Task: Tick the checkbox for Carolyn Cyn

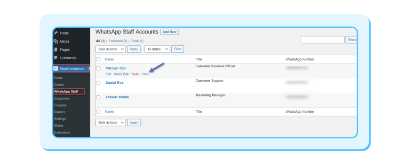Action: pos(98,69)
